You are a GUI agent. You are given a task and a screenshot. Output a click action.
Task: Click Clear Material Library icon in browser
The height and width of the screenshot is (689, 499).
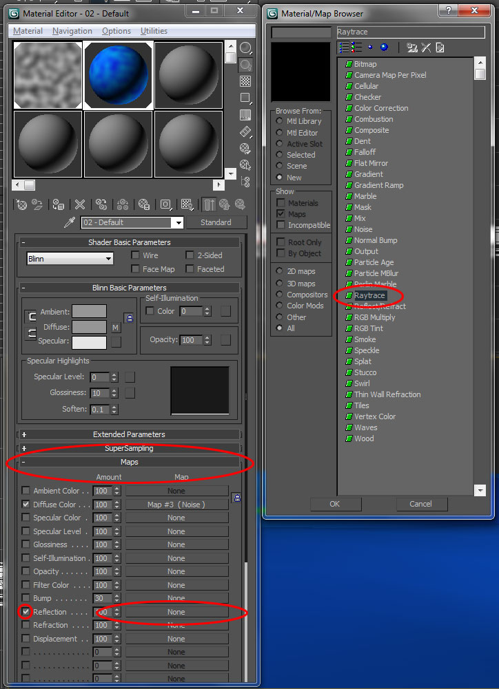pos(440,47)
